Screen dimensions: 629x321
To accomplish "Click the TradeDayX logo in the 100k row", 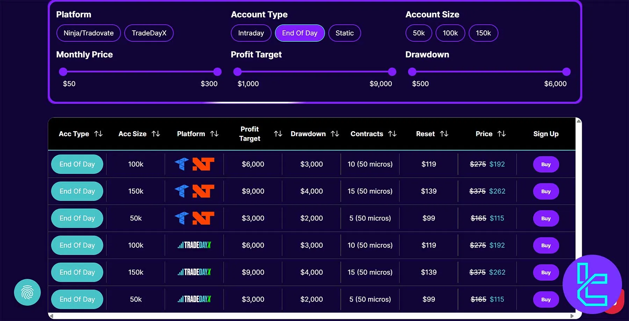I will click(x=194, y=245).
